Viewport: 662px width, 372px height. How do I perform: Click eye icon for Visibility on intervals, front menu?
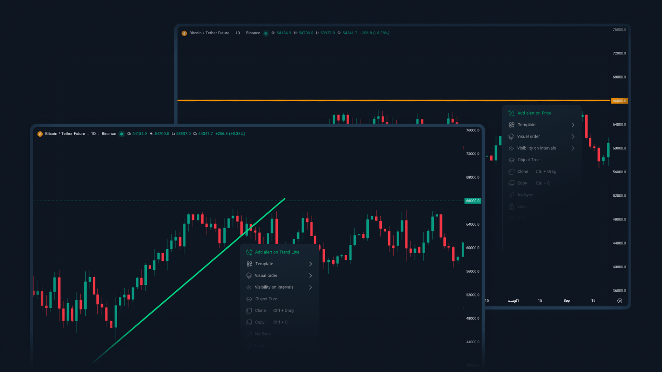pos(249,287)
